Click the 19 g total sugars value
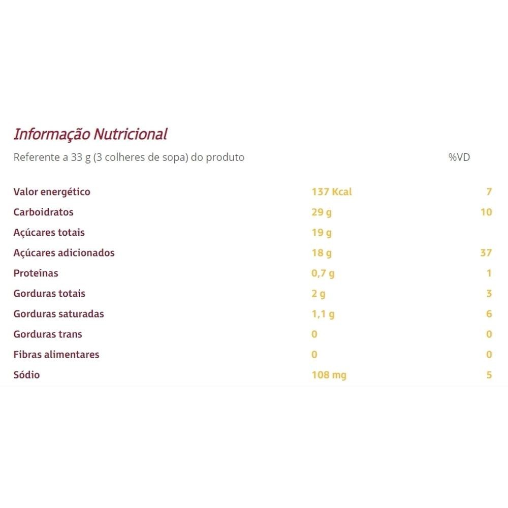Screen dimensions: 508x508 tap(322, 233)
